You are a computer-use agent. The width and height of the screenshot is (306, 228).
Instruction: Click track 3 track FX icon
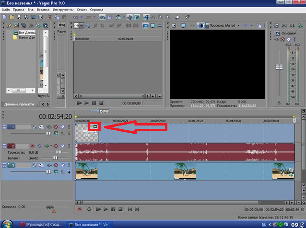pos(49,165)
